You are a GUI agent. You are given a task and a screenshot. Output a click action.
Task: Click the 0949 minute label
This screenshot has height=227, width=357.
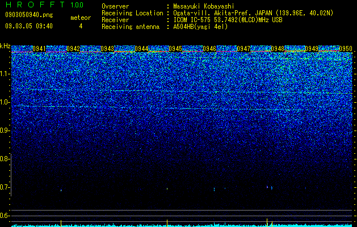point(312,49)
